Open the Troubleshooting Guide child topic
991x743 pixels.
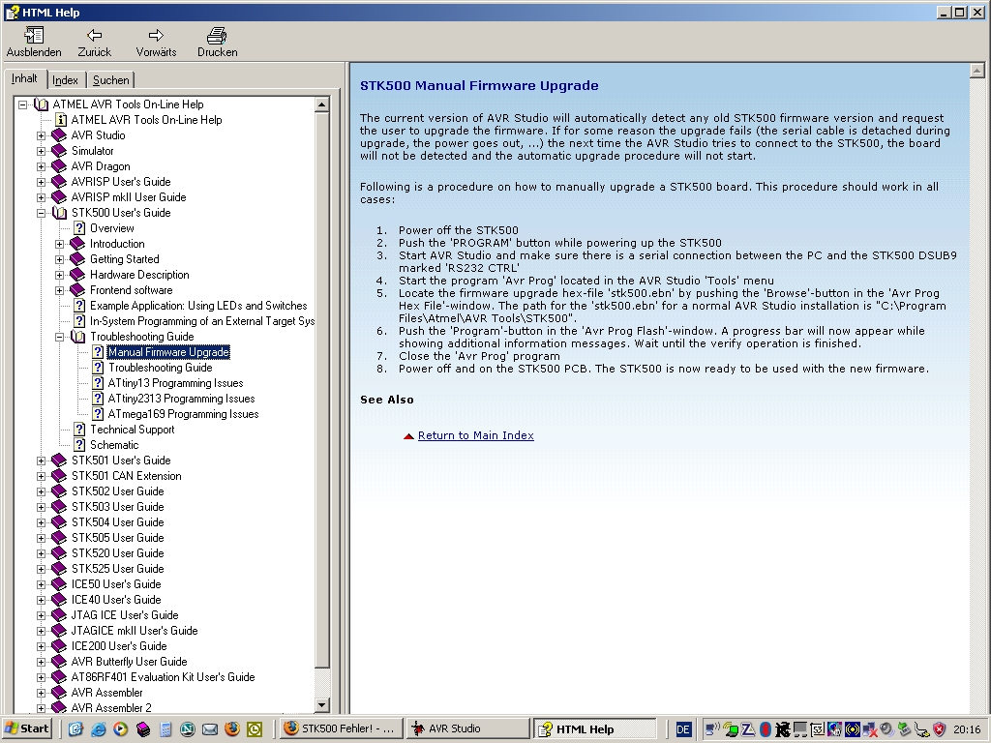coord(160,368)
